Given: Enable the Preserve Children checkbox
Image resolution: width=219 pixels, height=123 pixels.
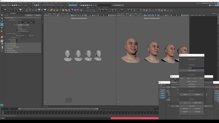Looking at the screenshot, I should tap(17, 39).
